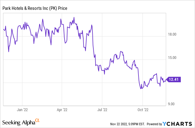
Task: Click the 'Powered by' text
Action: coord(154,124)
